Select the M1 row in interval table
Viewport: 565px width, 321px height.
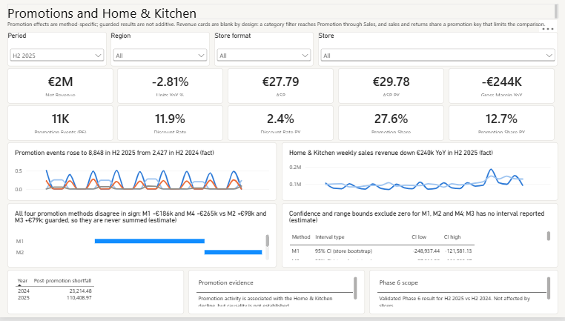point(382,251)
